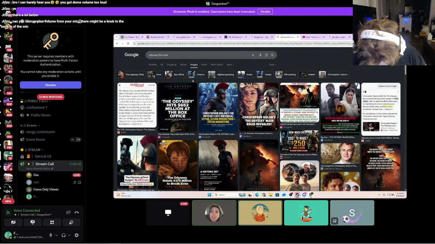Viewport: 435px width, 244px height.
Task: Open the Public Room voice channel
Action: pos(40,115)
